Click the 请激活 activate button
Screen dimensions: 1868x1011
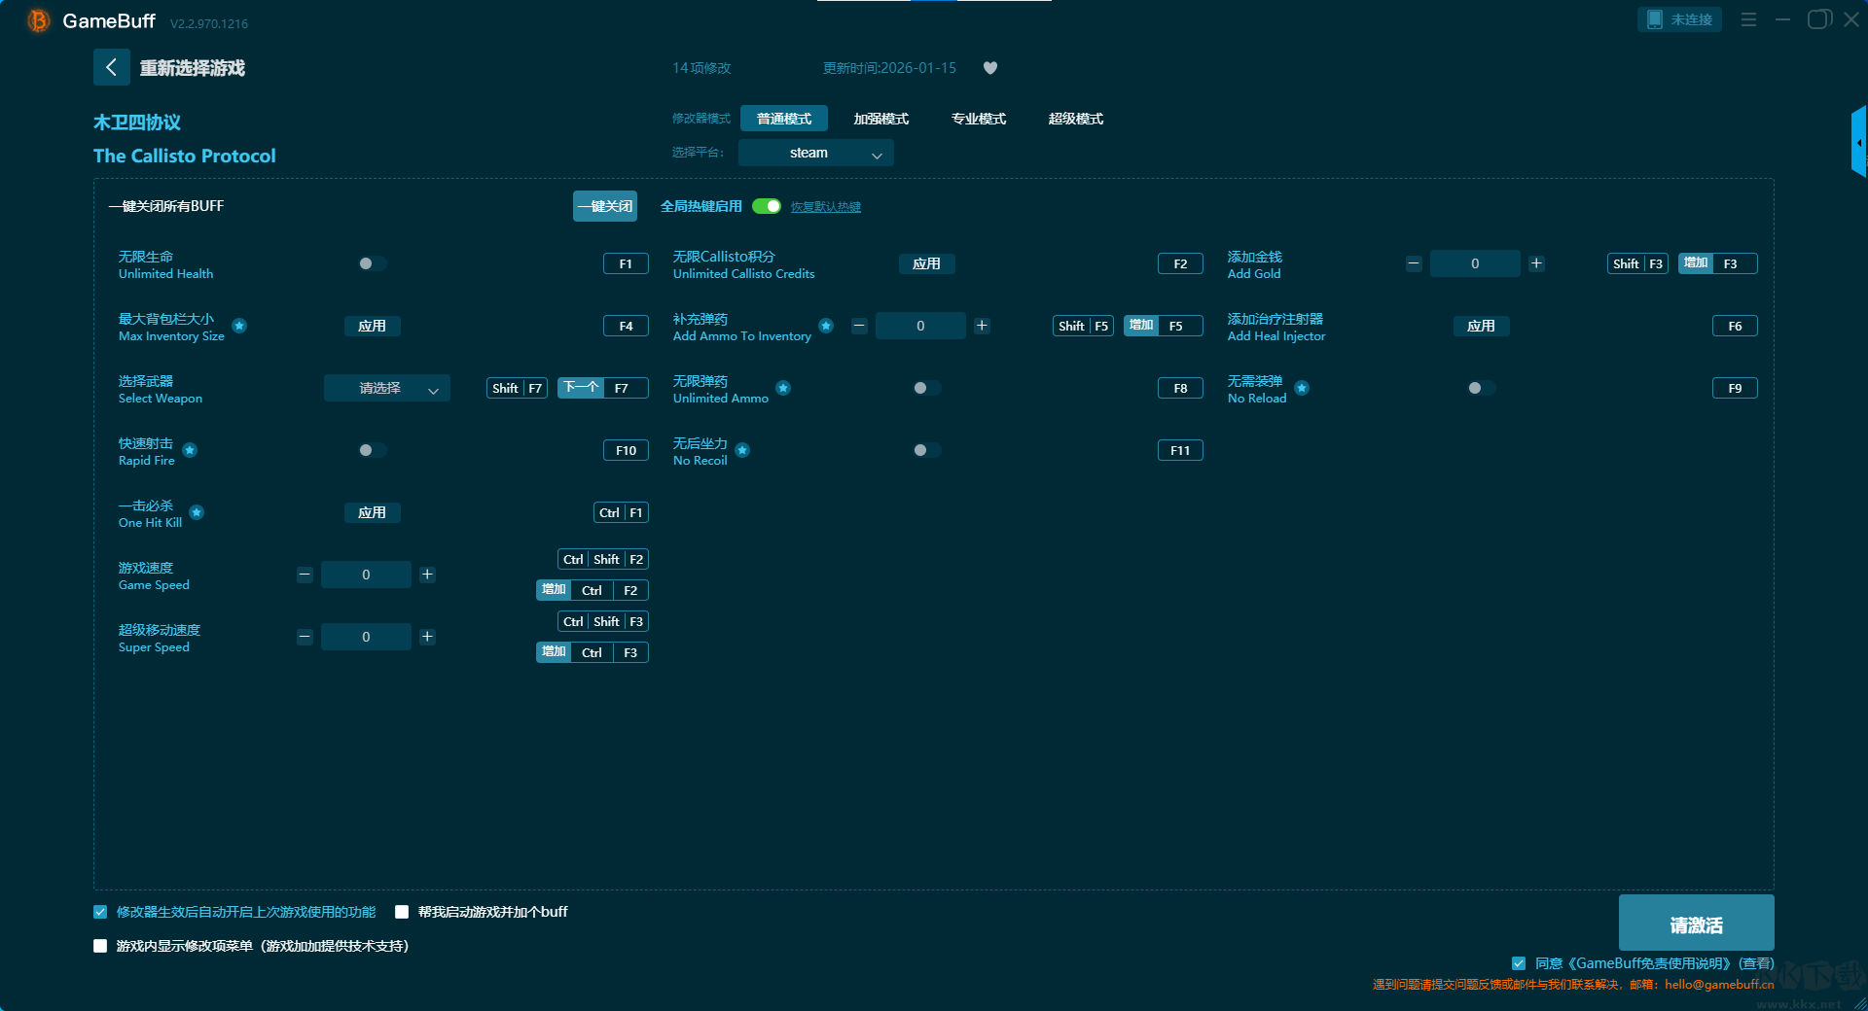(1696, 924)
